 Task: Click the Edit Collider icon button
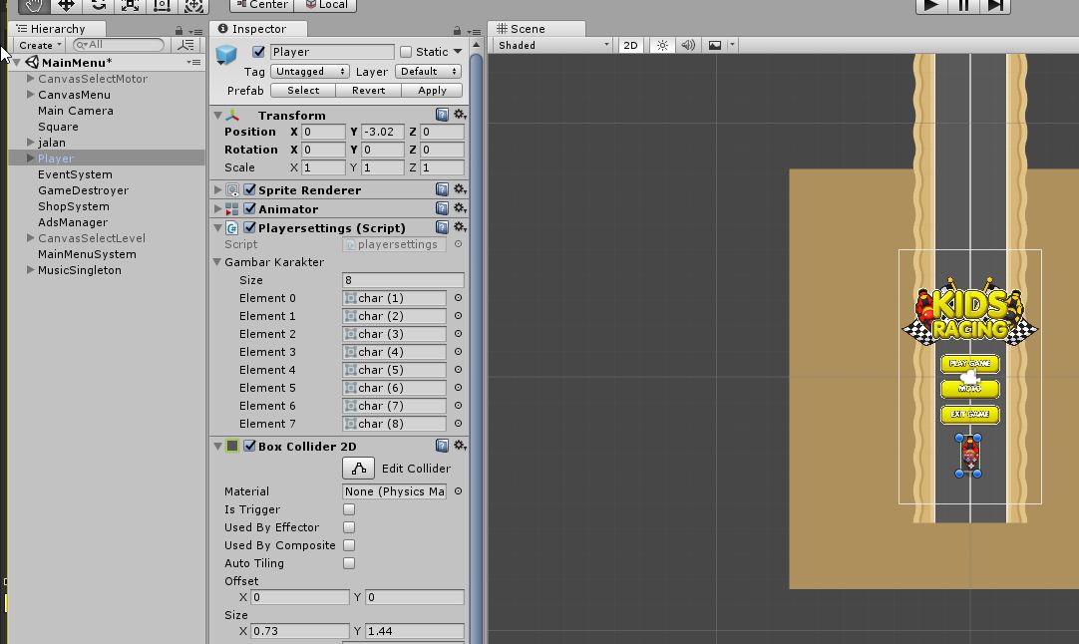pos(359,469)
